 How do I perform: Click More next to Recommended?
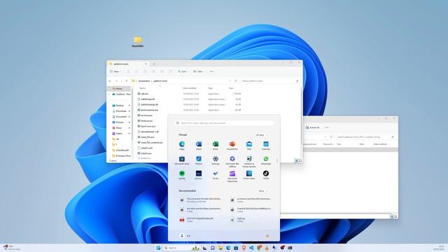click(x=262, y=191)
